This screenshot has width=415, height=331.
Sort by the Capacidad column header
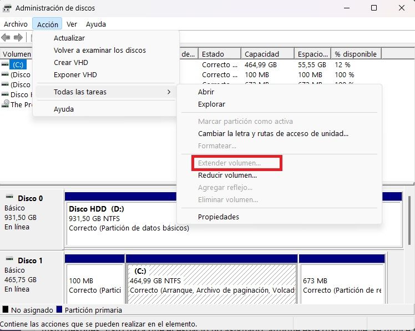point(267,54)
